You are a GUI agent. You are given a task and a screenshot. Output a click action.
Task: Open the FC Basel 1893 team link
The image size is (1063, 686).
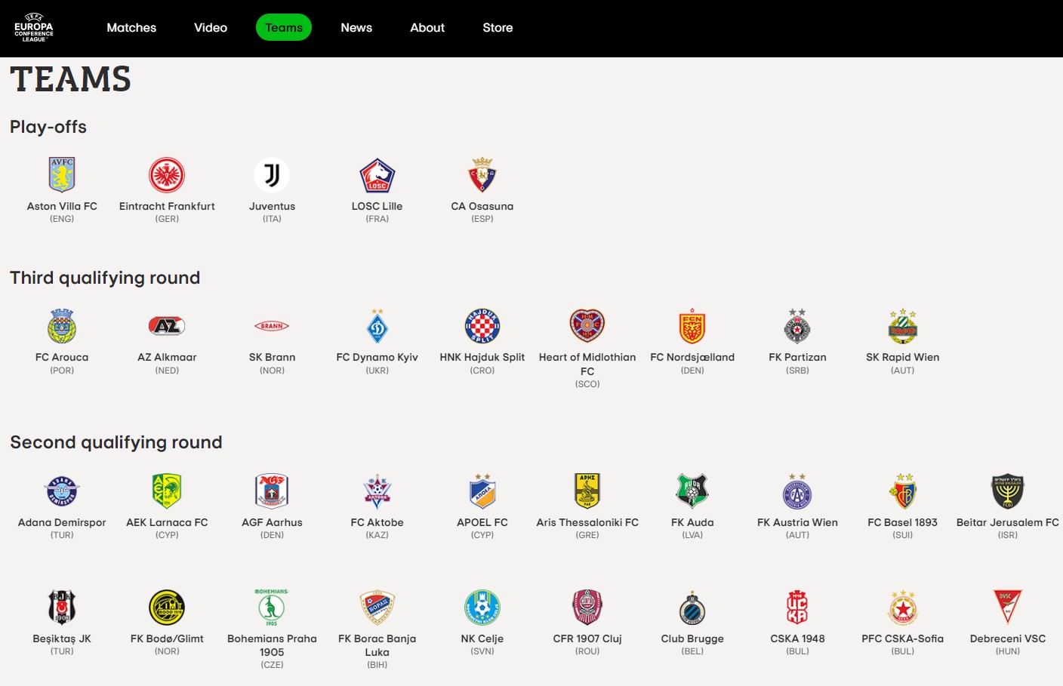(x=902, y=522)
